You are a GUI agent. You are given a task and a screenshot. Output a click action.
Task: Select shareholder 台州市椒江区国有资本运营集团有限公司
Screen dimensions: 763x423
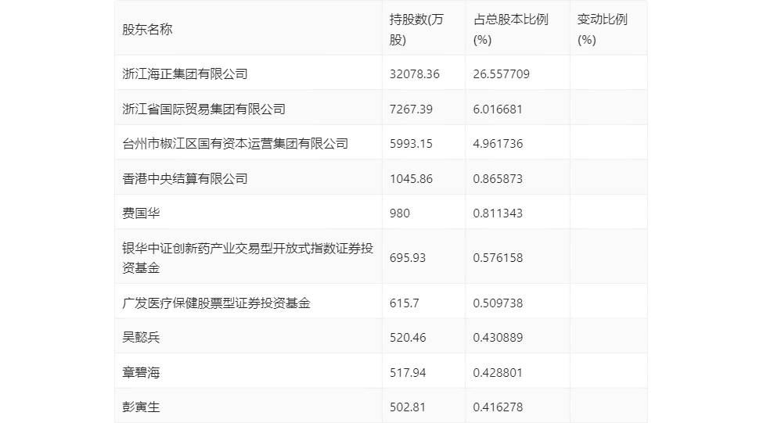pos(235,143)
